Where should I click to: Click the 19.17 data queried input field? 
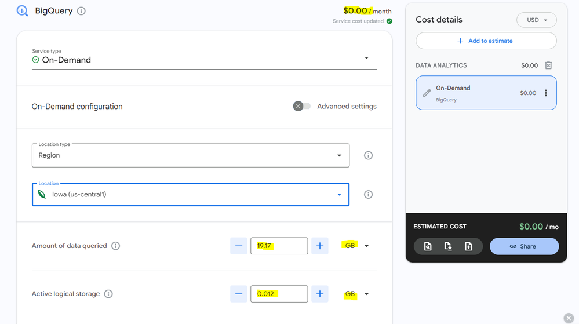279,246
